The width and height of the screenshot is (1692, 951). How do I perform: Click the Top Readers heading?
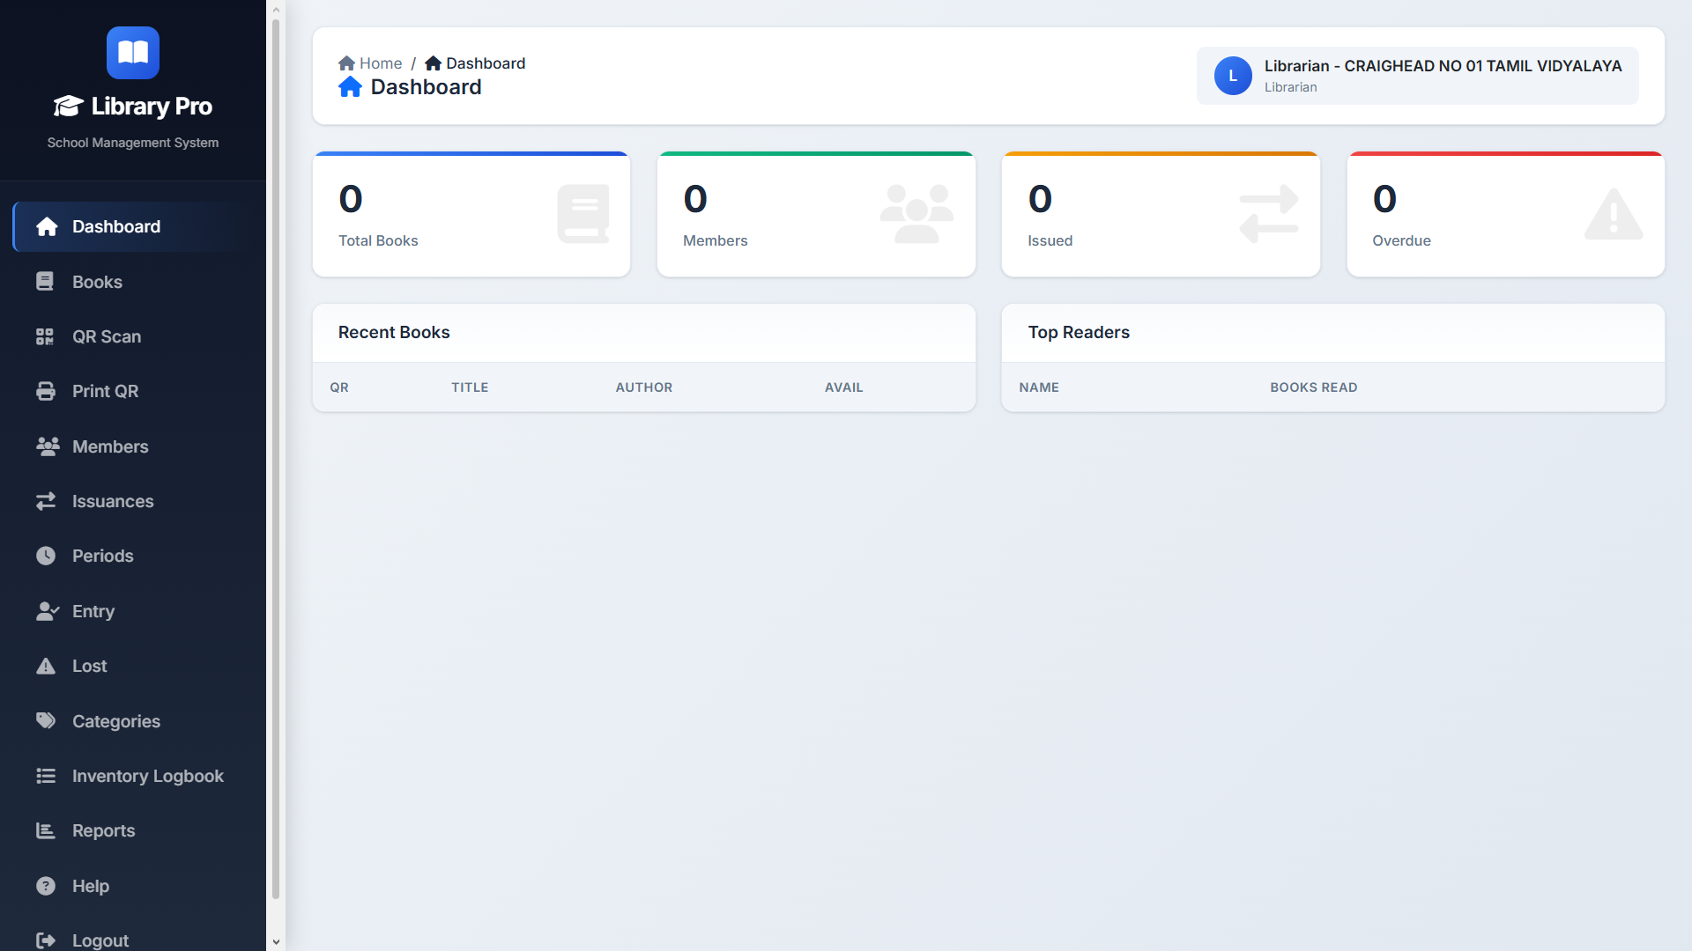1079,332
